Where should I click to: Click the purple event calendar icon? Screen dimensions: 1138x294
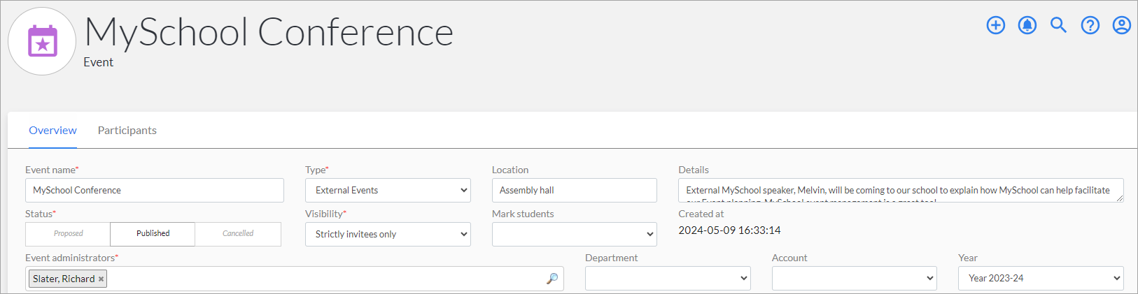tap(42, 41)
